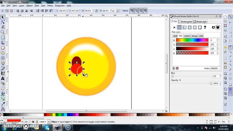Select the Node edit tool
The width and height of the screenshot is (233, 131).
coord(3,22)
